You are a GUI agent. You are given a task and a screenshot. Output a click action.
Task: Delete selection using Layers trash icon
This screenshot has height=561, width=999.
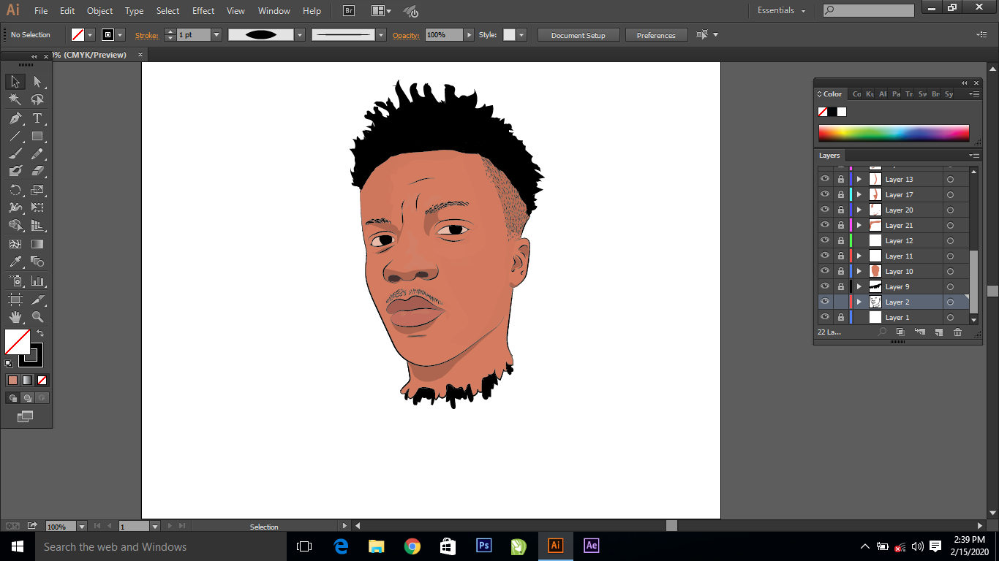(958, 332)
